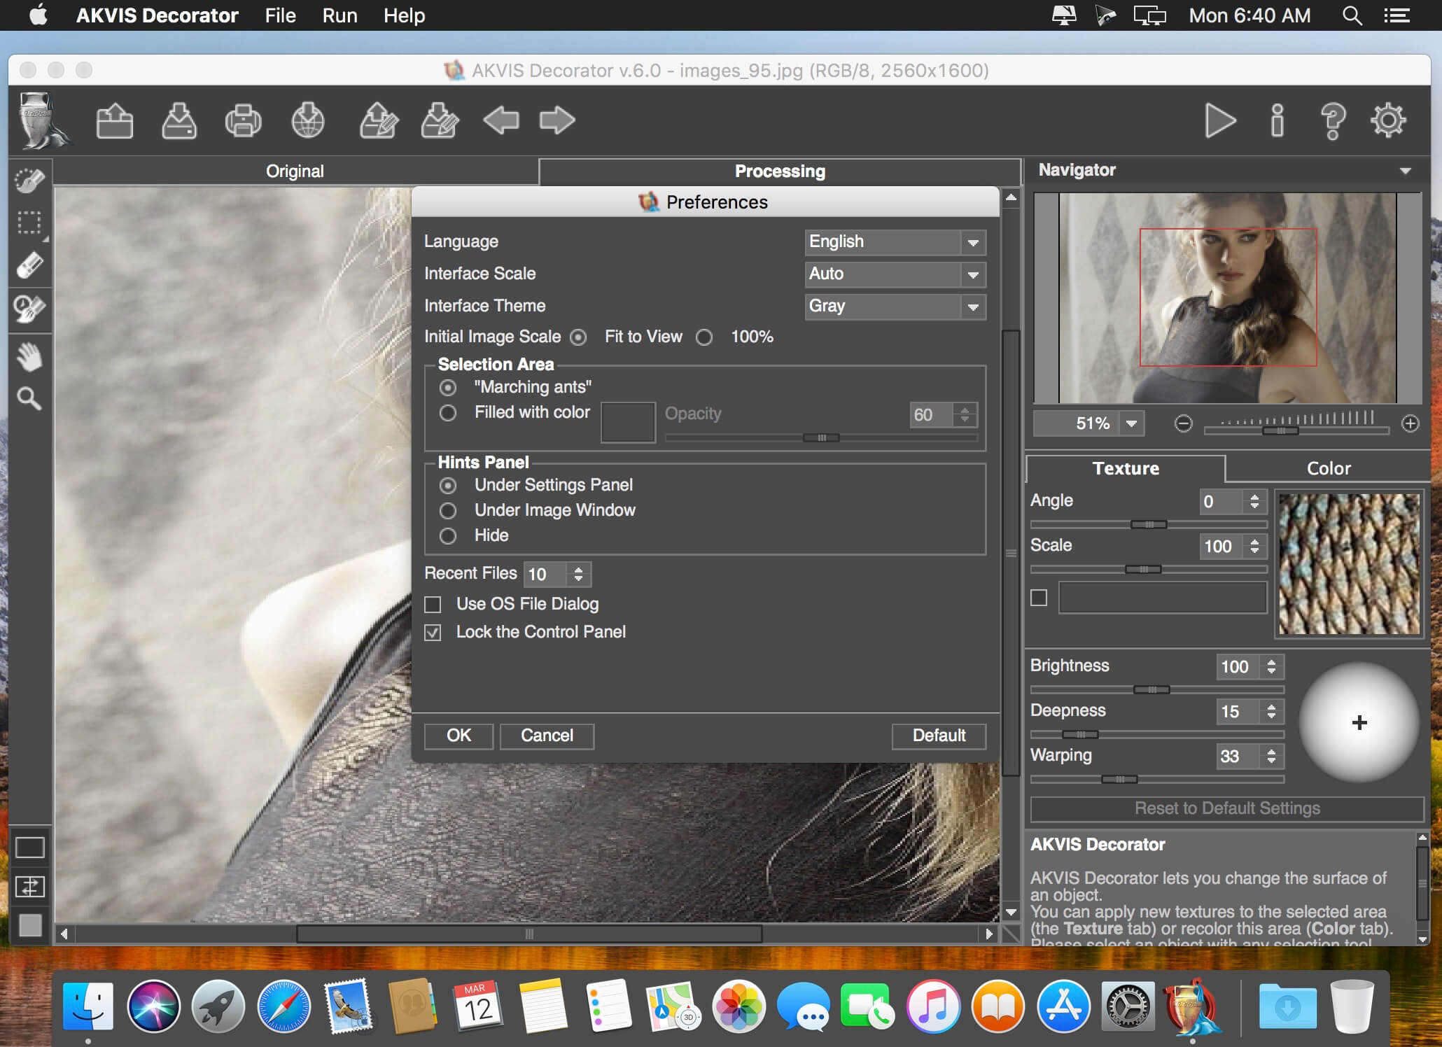Click the fill color swatch in Selection Area
This screenshot has width=1442, height=1047.
tap(628, 422)
